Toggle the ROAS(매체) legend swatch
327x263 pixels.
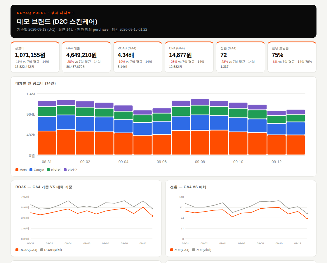[x=42, y=250]
